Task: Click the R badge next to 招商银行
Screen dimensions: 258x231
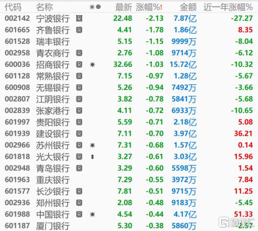Action: pos(79,64)
